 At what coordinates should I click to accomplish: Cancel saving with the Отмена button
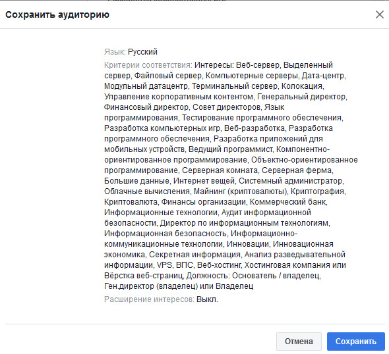299,341
